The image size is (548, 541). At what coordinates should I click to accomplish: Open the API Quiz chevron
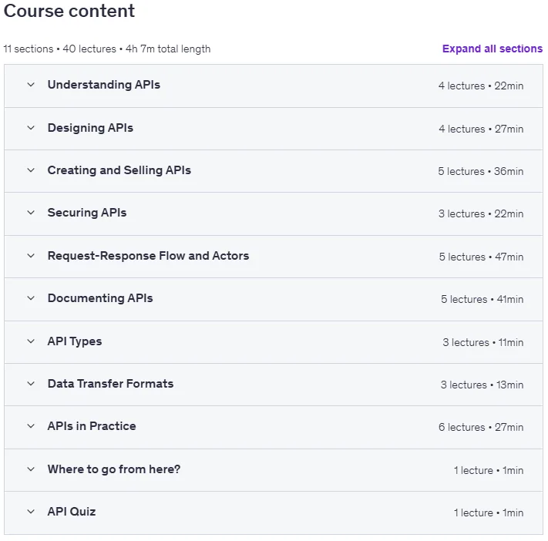(x=31, y=512)
